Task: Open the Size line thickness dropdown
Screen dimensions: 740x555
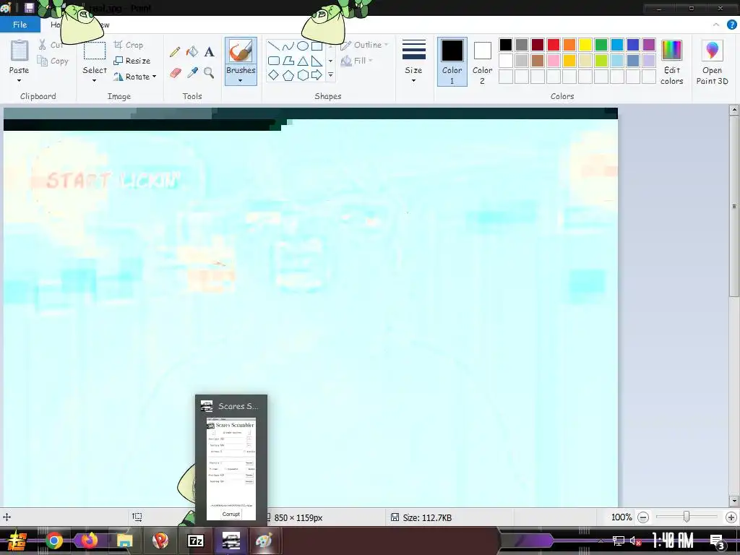Action: 413,62
